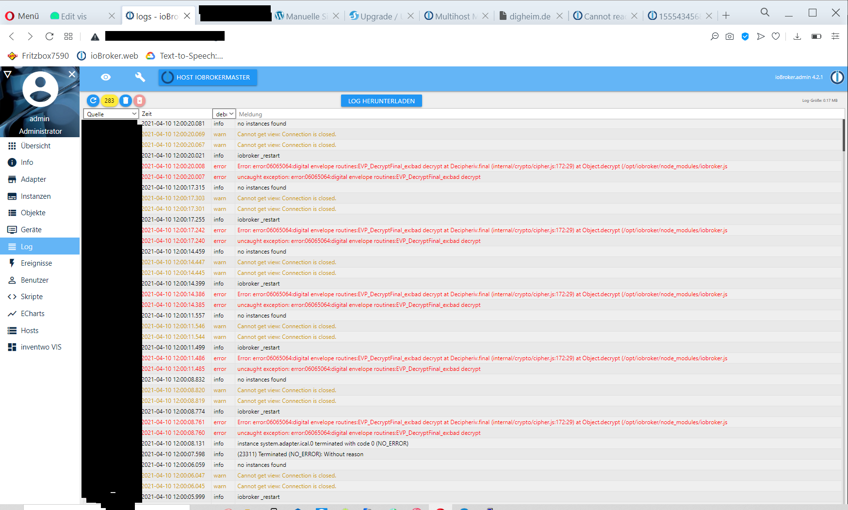The image size is (848, 510).
Task: Open browser downloads icon
Action: (x=797, y=36)
